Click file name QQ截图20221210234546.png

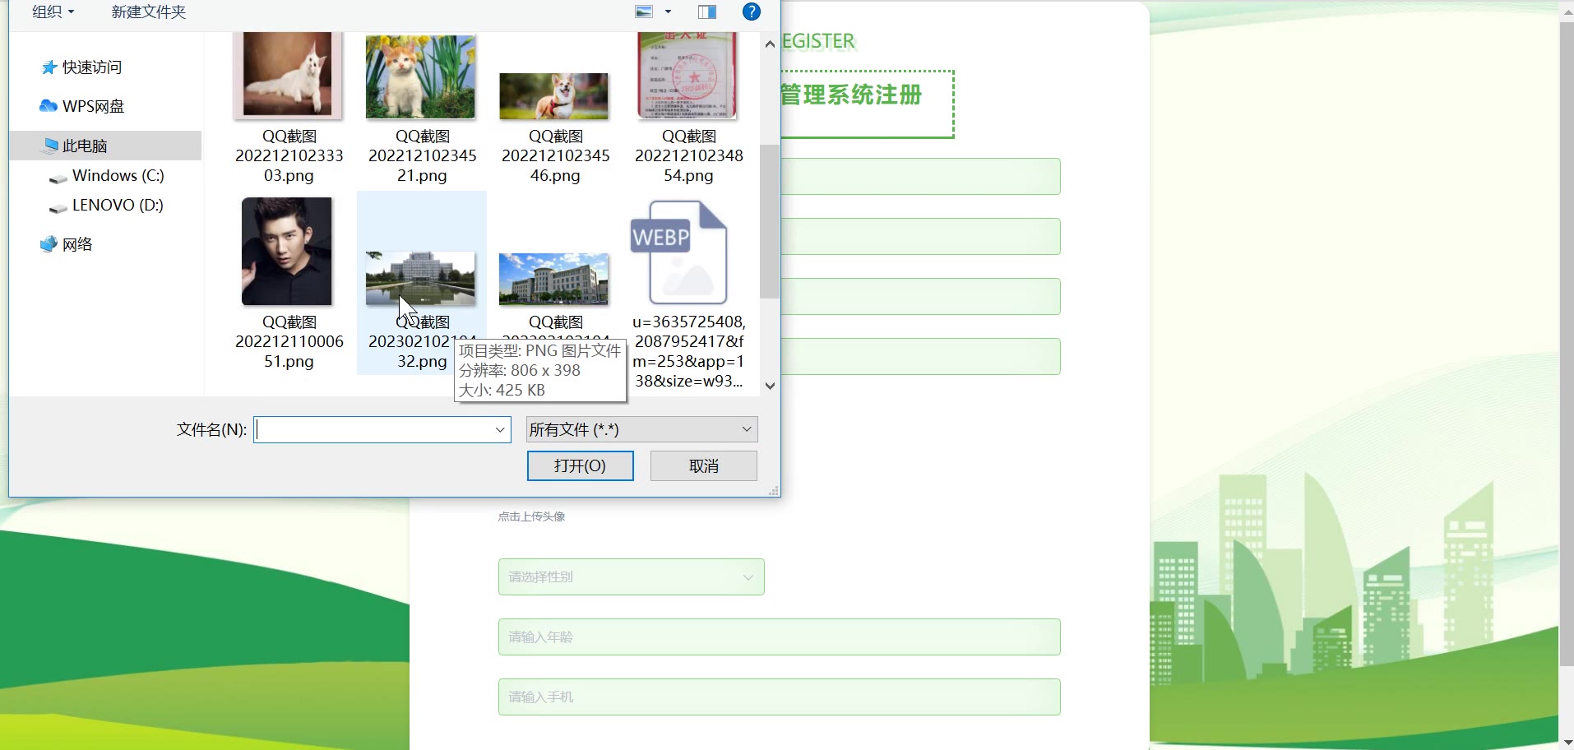click(x=555, y=155)
